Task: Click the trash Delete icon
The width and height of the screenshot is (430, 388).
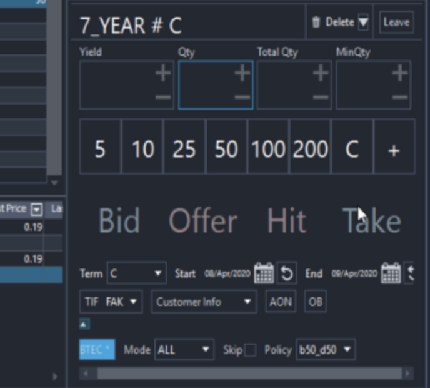Action: [x=316, y=23]
